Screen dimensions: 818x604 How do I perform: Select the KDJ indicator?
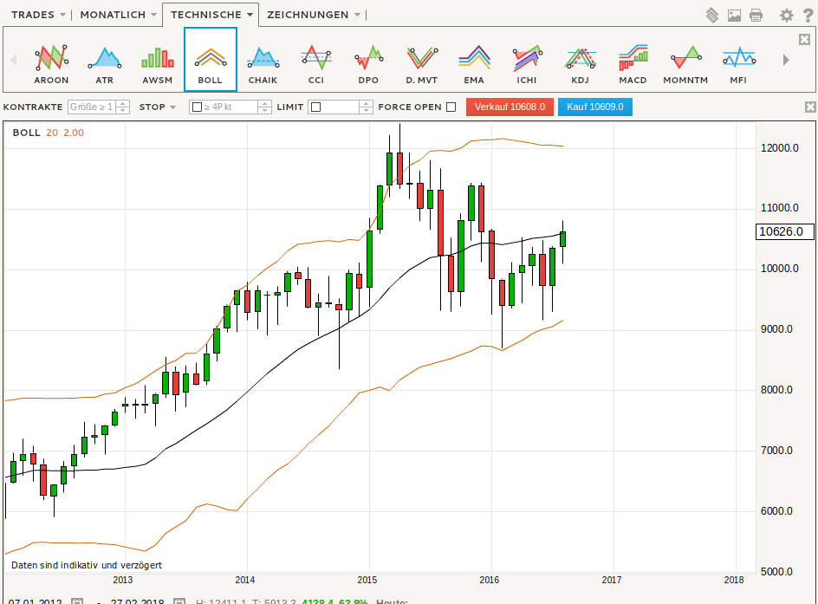[x=580, y=65]
